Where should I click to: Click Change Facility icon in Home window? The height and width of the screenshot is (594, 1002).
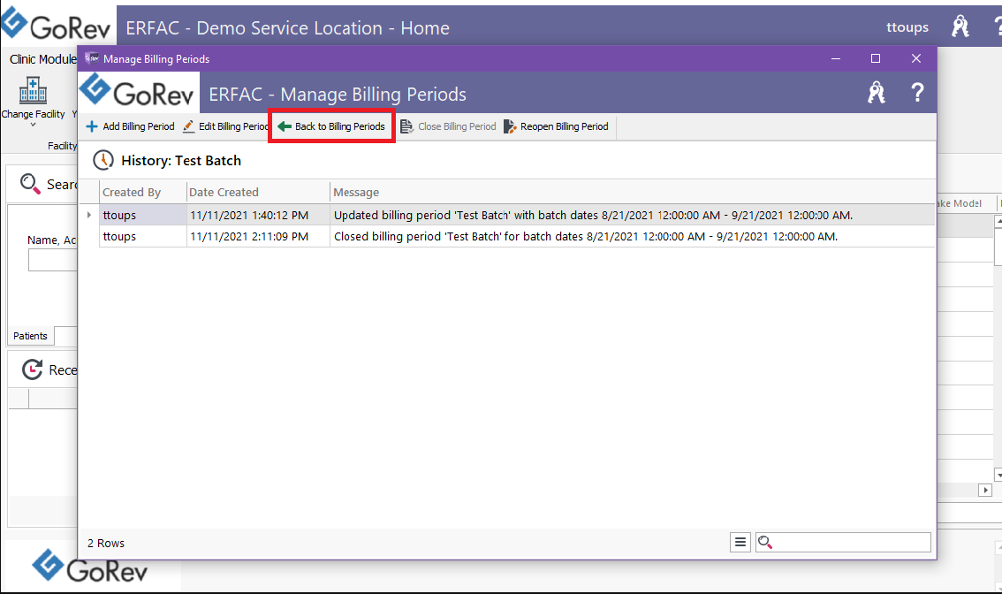34,90
